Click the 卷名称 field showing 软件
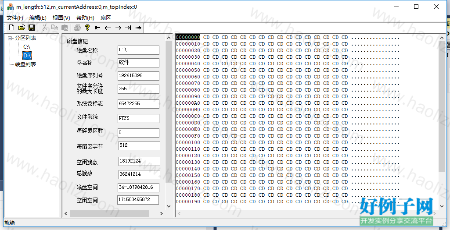Screen dimensions: 450x230 (x=138, y=63)
